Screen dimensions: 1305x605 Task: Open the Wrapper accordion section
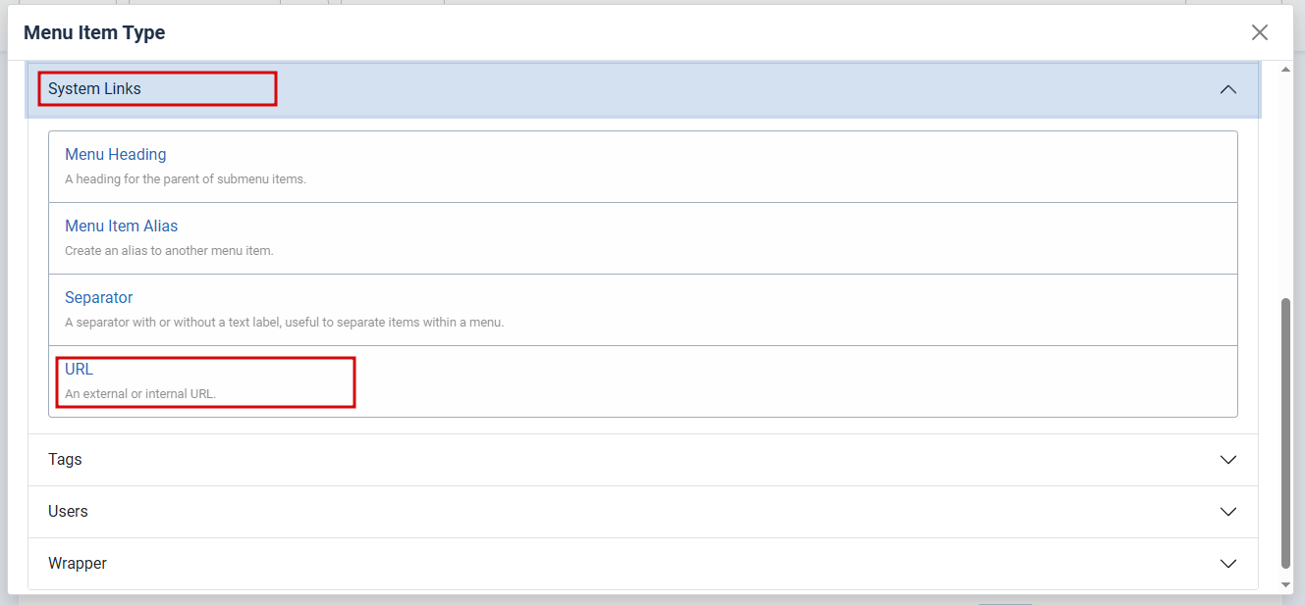coord(642,564)
